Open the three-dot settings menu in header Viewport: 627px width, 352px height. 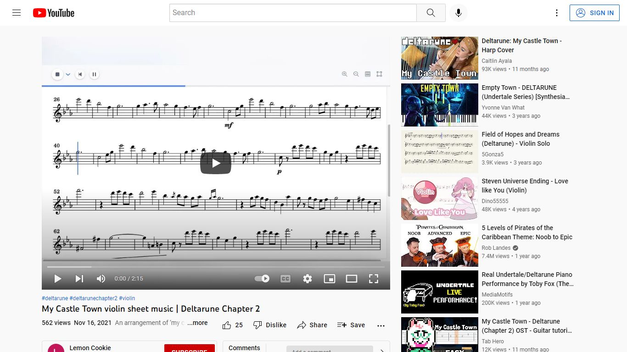click(x=557, y=13)
